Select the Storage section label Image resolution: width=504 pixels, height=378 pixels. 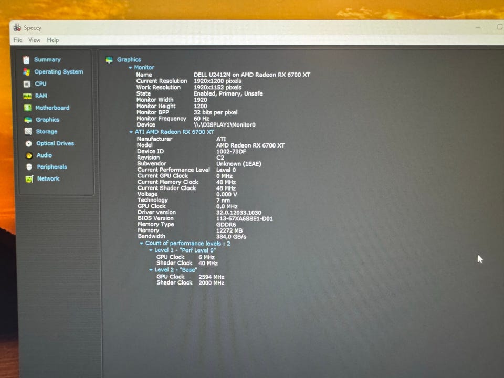(x=47, y=131)
